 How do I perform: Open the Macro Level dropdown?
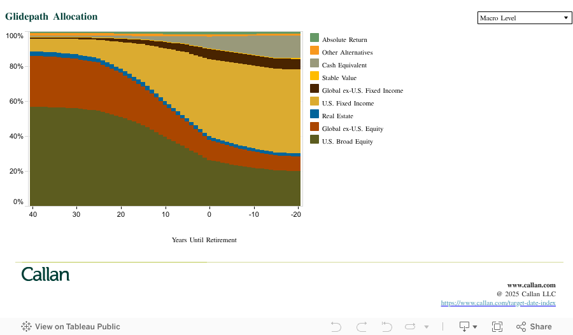[525, 18]
